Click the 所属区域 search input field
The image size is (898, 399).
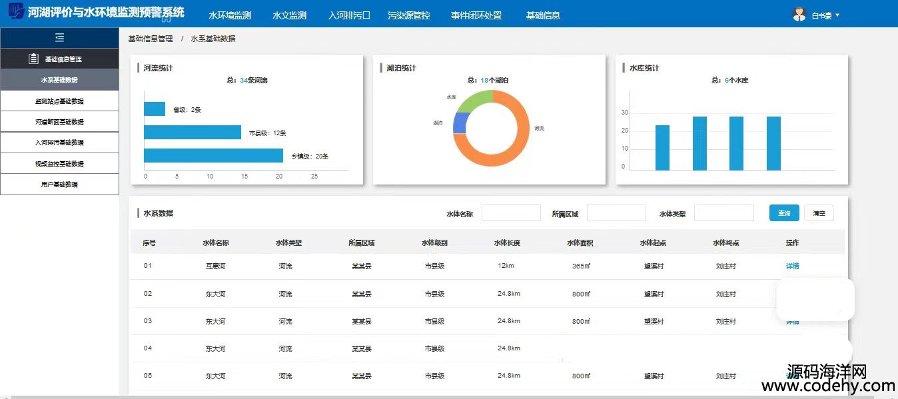coord(616,213)
